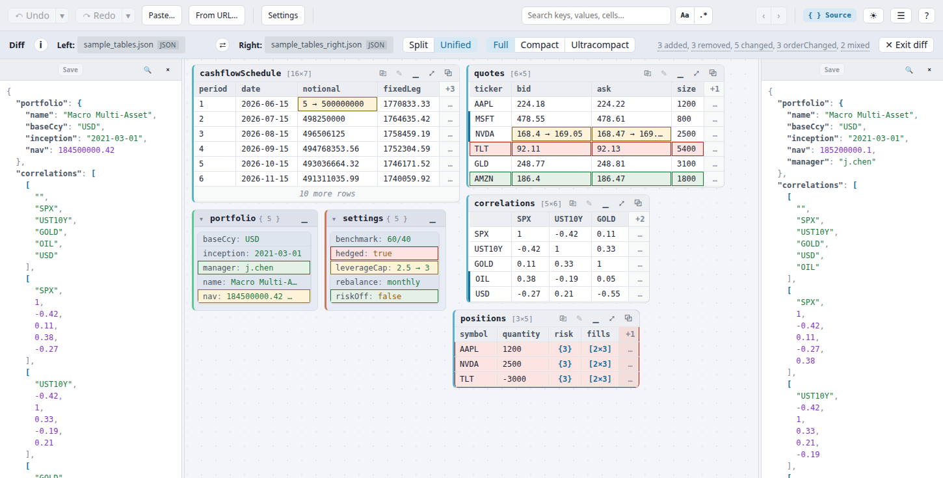Toggle case-sensitive search (Aa)
Screen dimensions: 943x478
(x=685, y=16)
